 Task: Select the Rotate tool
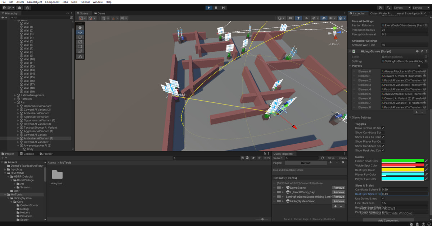point(80,37)
